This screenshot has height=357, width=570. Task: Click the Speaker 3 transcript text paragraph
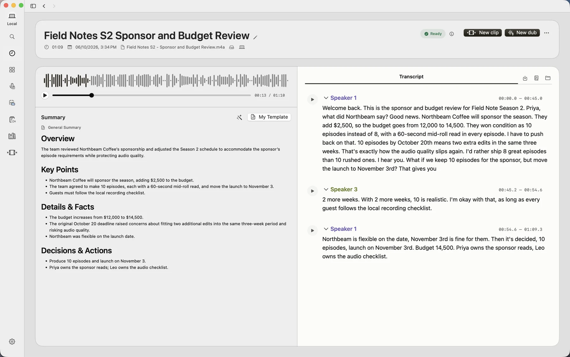coord(431,204)
